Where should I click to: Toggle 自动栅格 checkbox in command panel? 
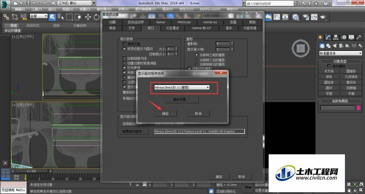point(329,66)
